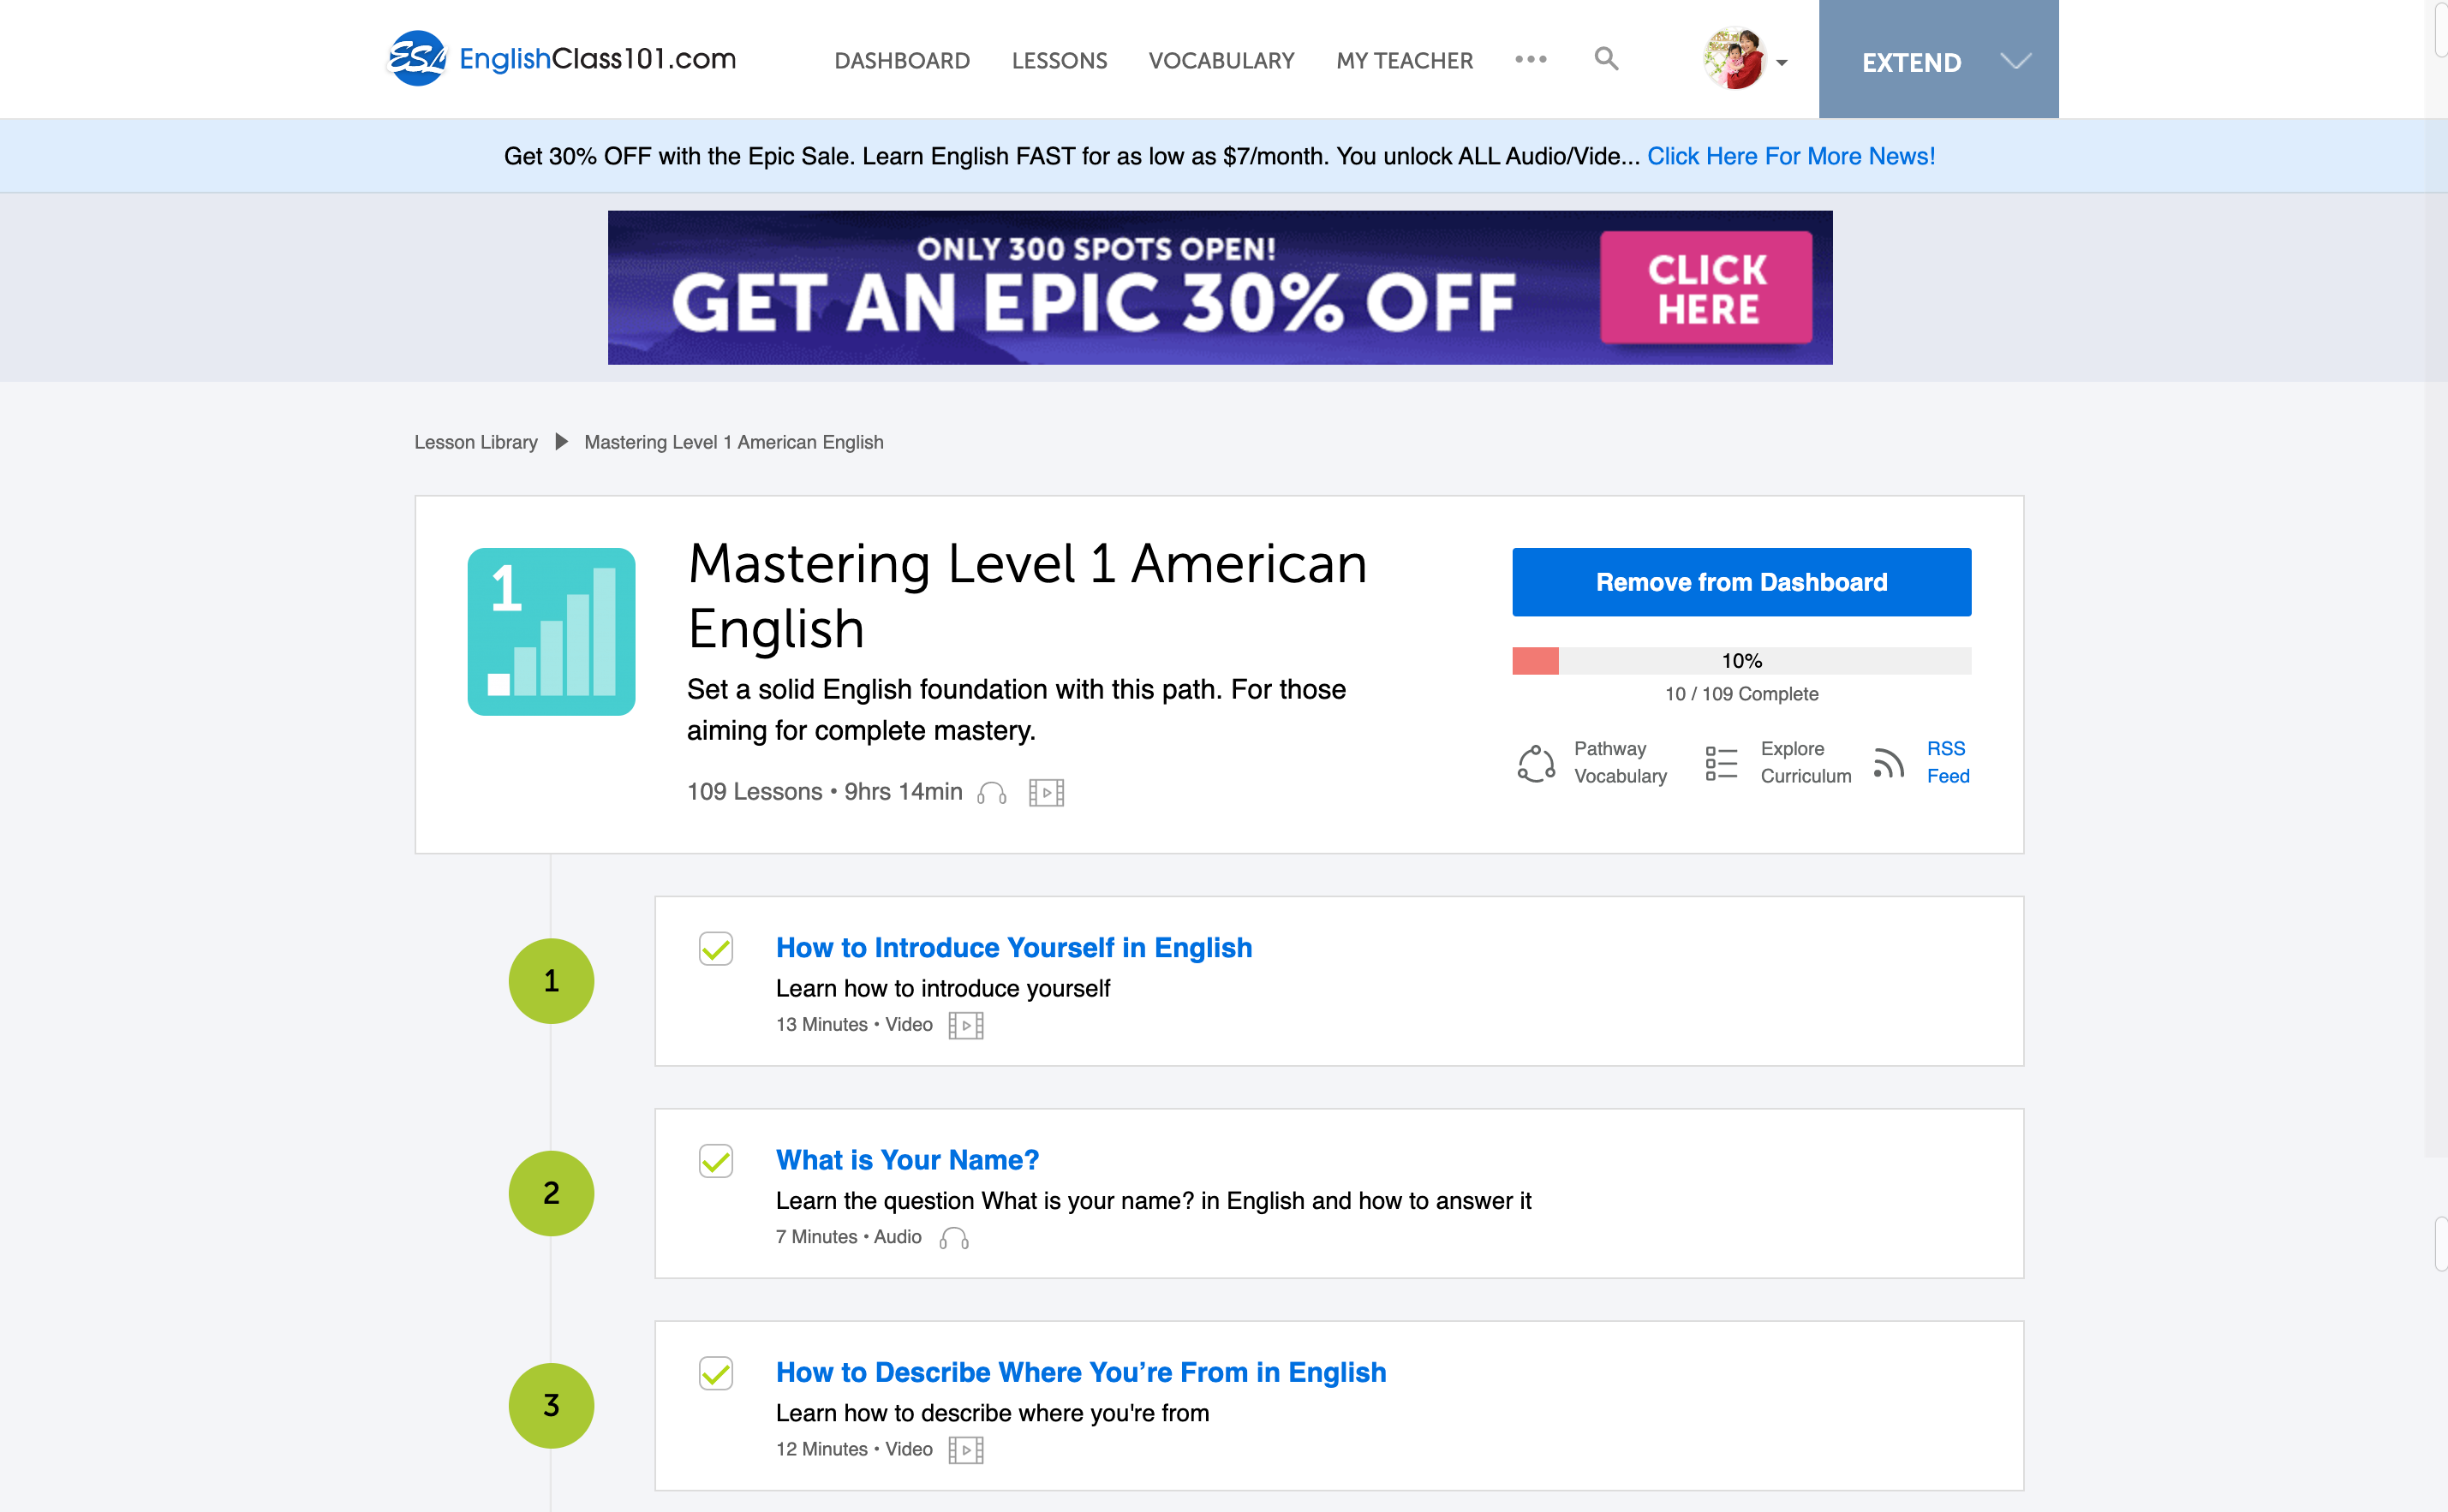Screen dimensions: 2448x1512
Task: Toggle 'Describe Where You're From' lesson checkbox
Action: point(716,1373)
